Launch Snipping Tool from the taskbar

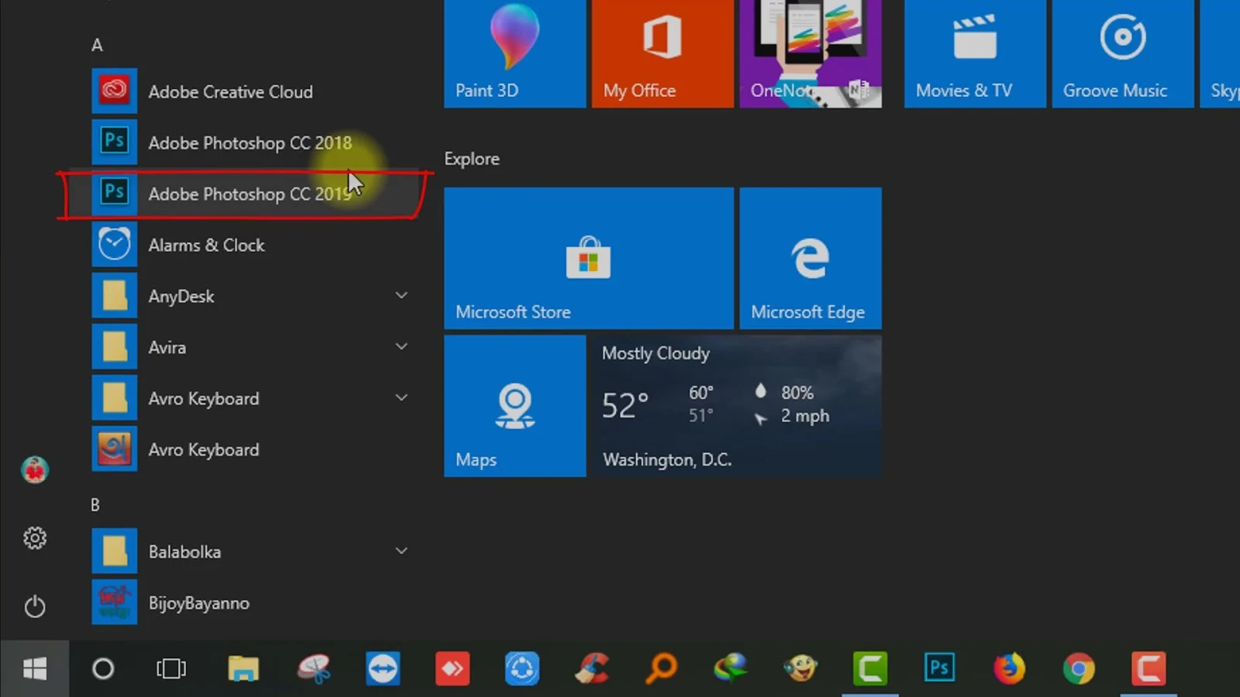pyautogui.click(x=314, y=668)
